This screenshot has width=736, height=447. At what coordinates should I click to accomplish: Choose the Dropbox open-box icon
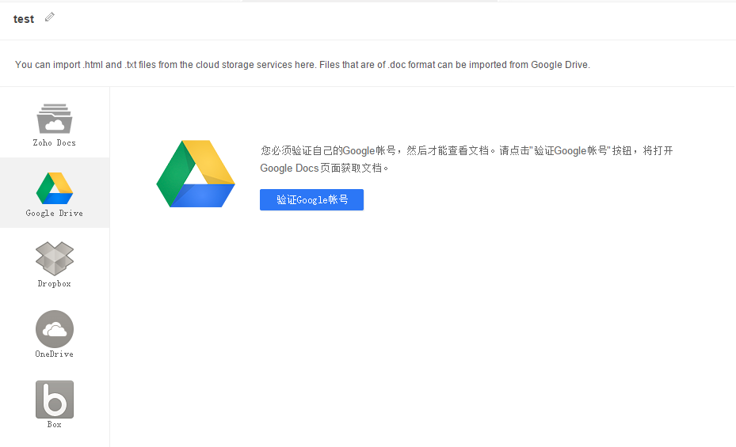pos(55,258)
